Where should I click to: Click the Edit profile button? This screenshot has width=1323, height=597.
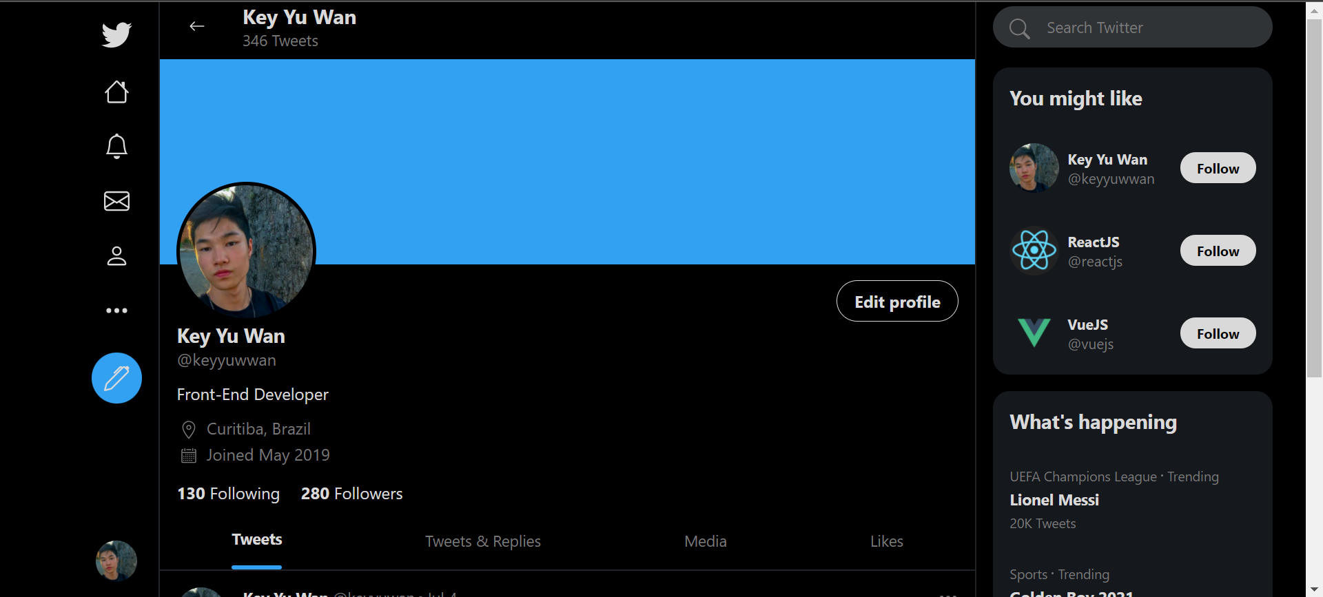(897, 301)
